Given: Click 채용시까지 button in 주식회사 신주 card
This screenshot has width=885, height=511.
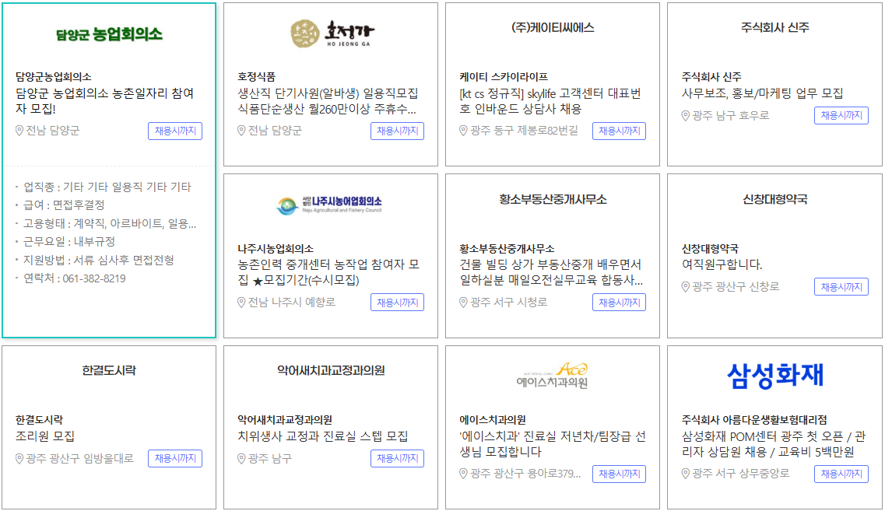Looking at the screenshot, I should [x=841, y=116].
